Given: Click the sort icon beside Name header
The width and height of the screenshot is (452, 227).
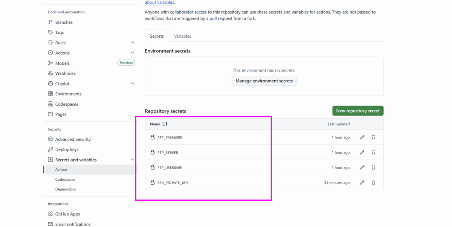Looking at the screenshot, I should [x=165, y=124].
